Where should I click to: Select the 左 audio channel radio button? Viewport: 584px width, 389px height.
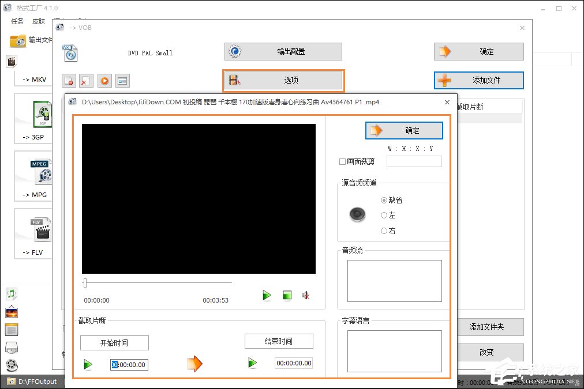pyautogui.click(x=384, y=216)
